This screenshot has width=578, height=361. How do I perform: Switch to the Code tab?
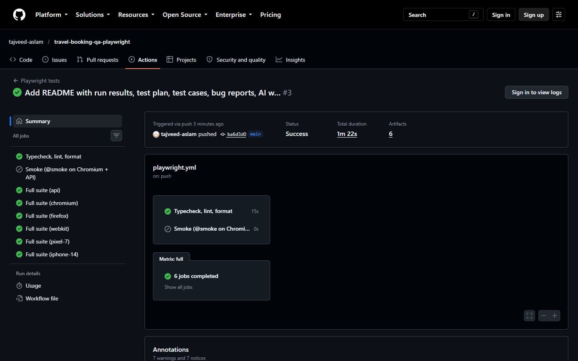(x=21, y=60)
